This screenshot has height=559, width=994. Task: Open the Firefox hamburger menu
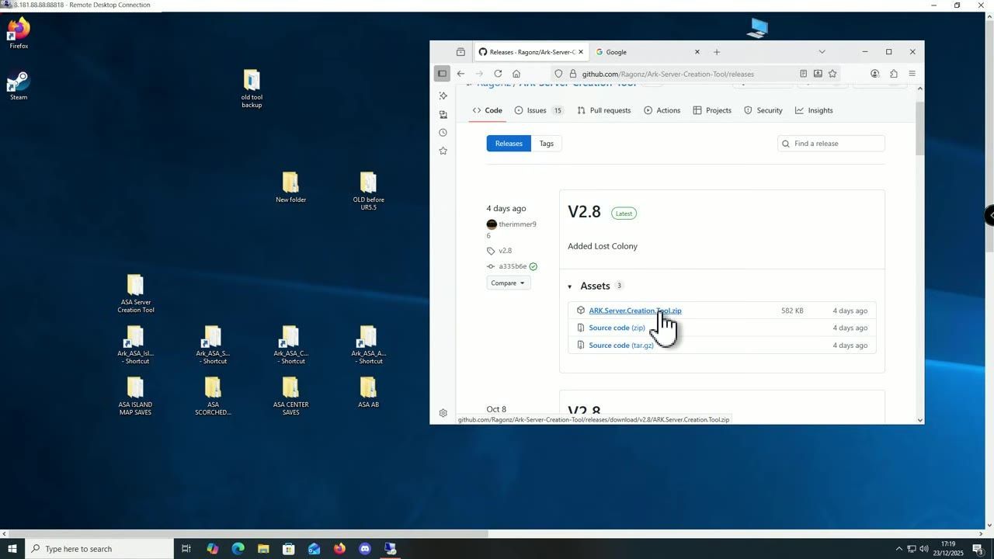(912, 74)
